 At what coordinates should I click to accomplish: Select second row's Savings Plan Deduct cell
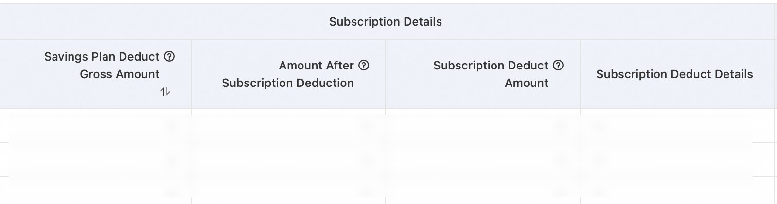[x=97, y=159]
